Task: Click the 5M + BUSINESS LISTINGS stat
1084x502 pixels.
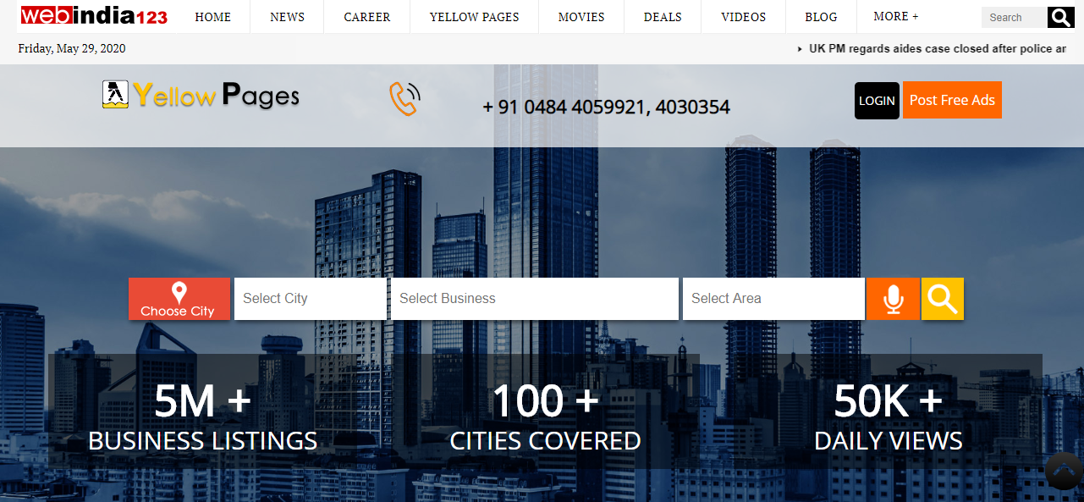Action: tap(203, 416)
